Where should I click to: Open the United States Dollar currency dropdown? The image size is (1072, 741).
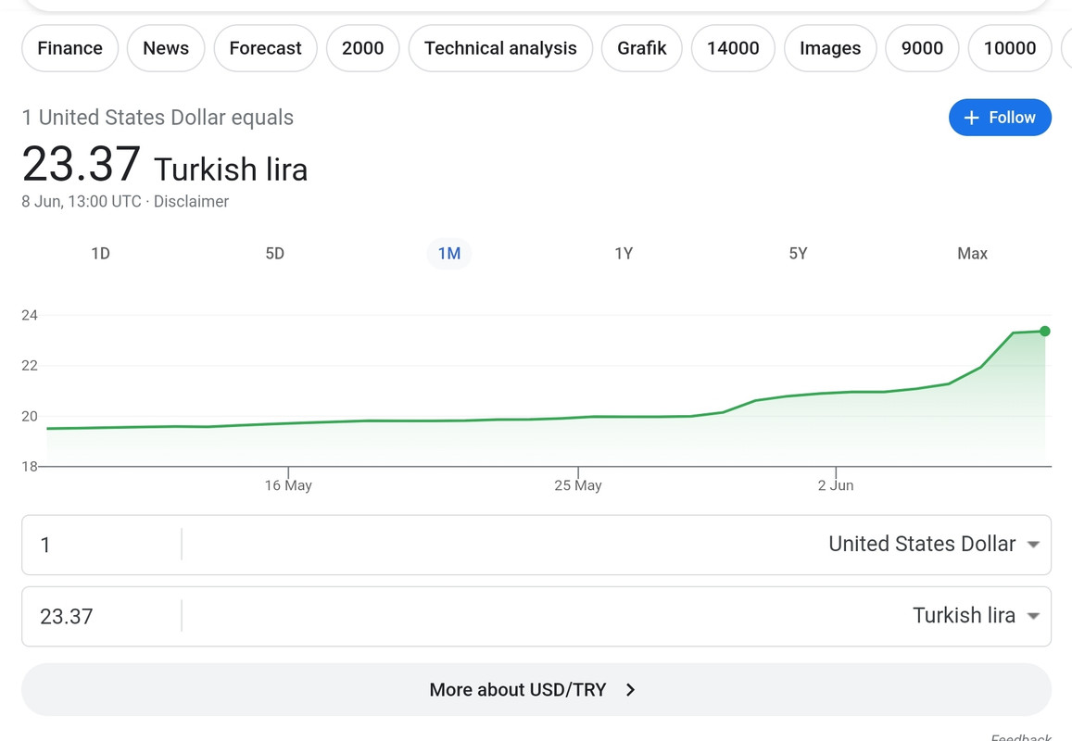point(934,544)
